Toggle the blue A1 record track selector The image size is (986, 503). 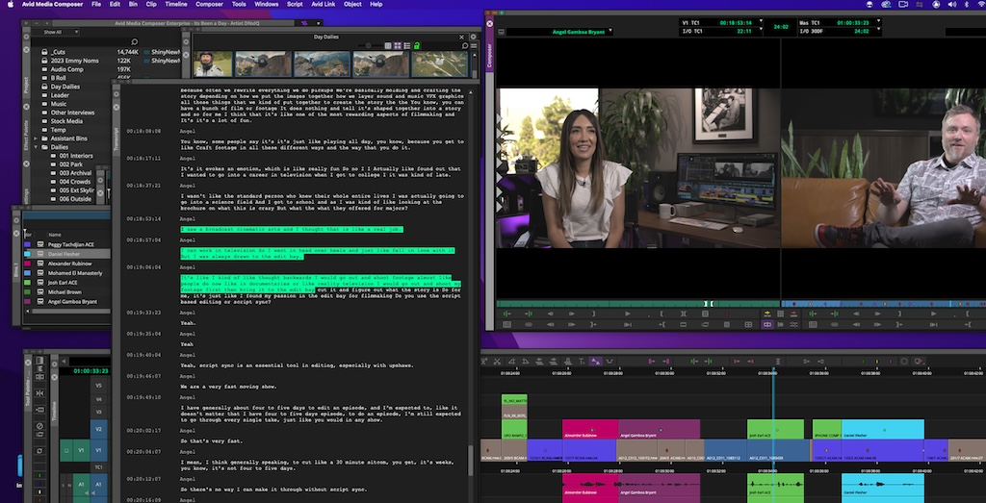[x=99, y=484]
